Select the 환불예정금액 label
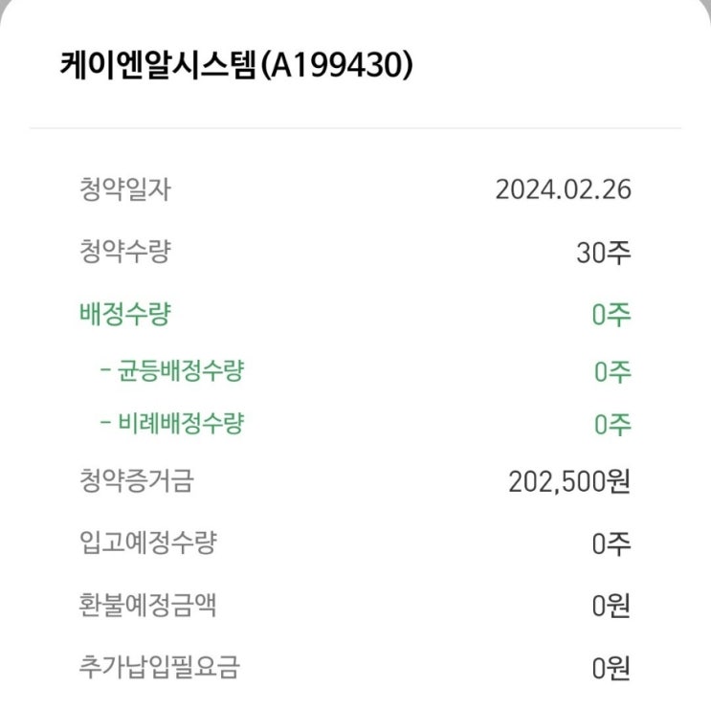The height and width of the screenshot is (709, 711). [147, 605]
